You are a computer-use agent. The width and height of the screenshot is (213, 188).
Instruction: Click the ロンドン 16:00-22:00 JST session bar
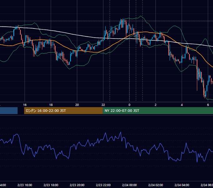(x=63, y=111)
